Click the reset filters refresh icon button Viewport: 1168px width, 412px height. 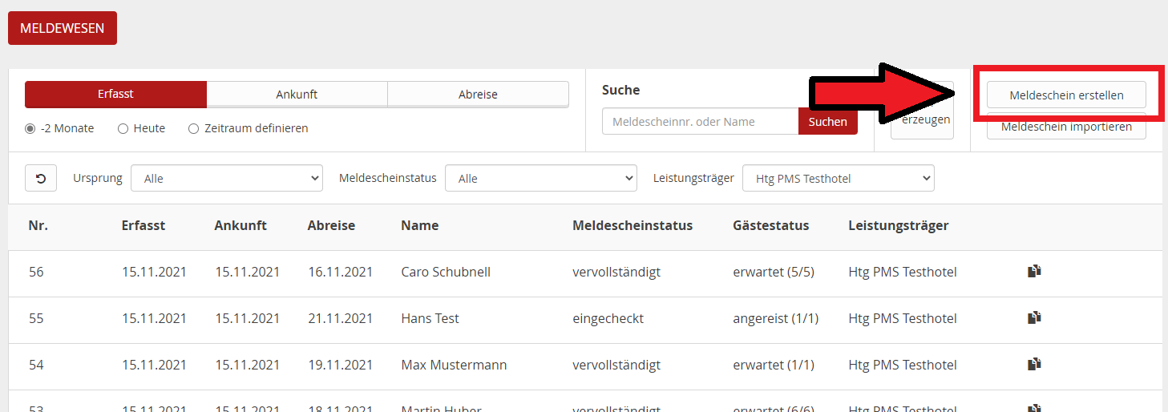(41, 178)
